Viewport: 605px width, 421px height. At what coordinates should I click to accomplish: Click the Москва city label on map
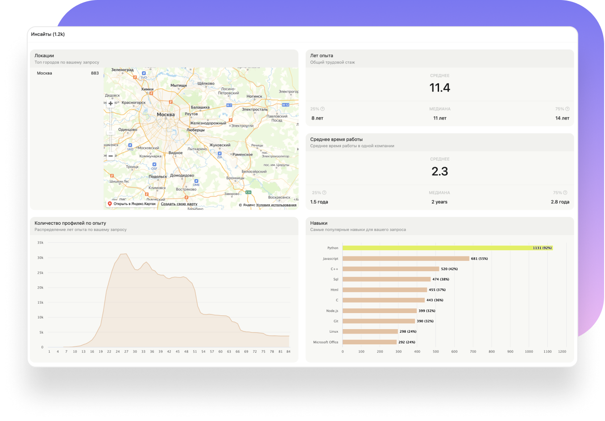click(166, 115)
